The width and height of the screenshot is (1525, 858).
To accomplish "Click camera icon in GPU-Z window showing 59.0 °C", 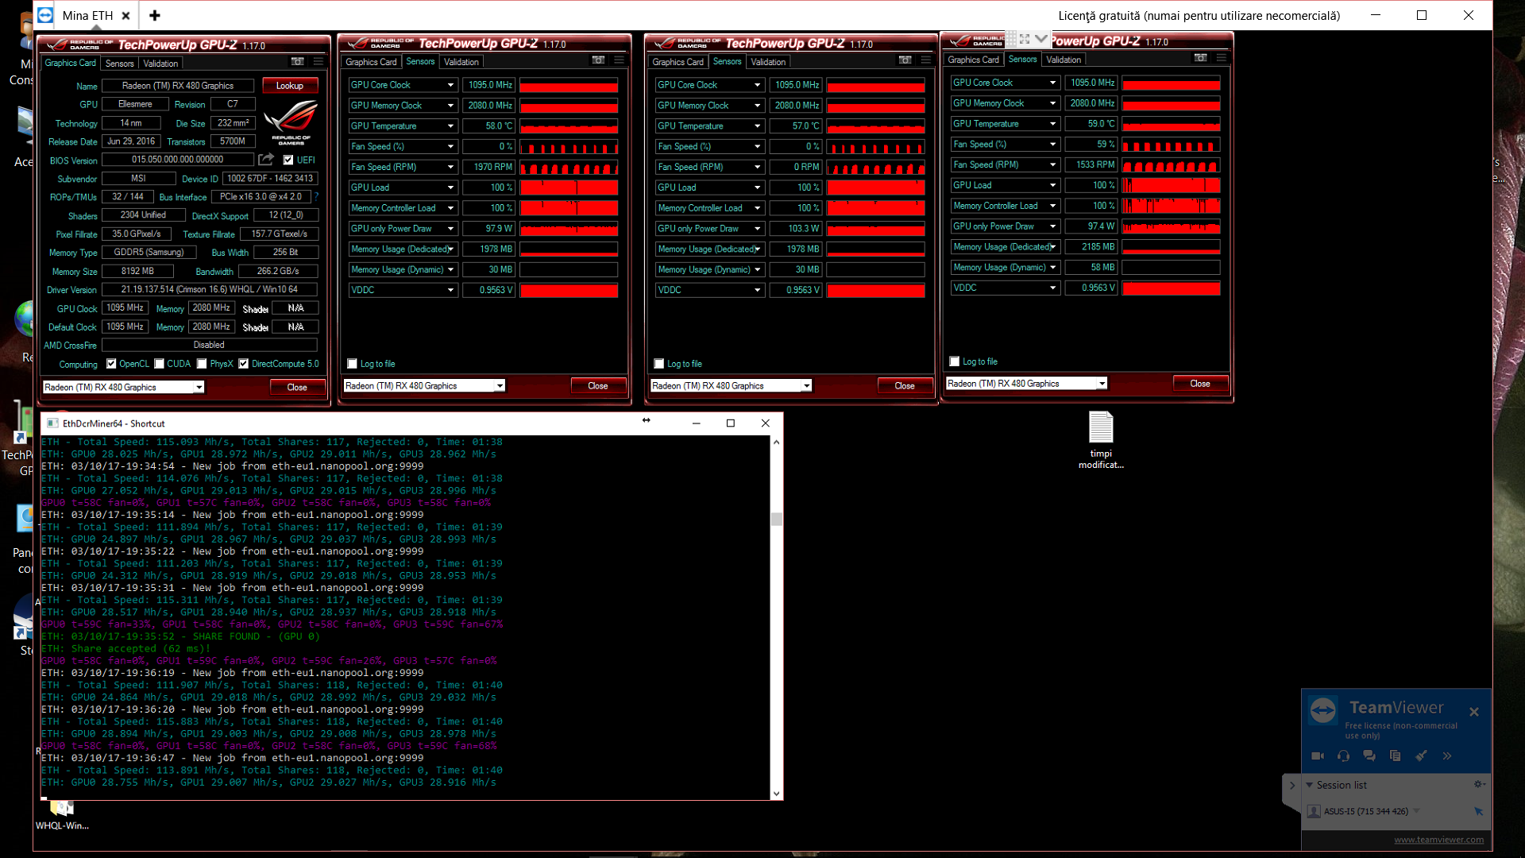I will (1200, 57).
